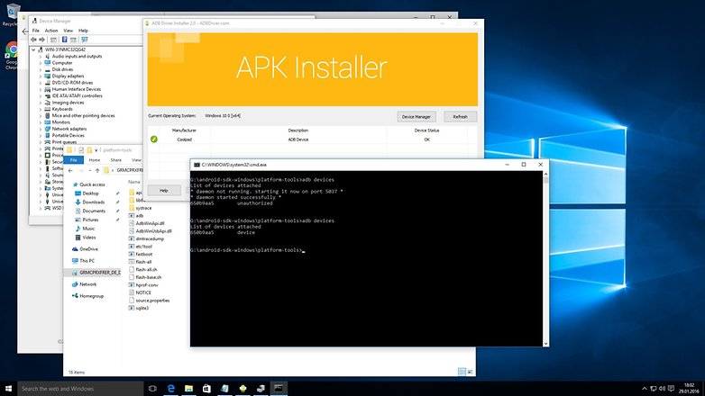Switch to details view in Explorer status bar
This screenshot has height=396, width=705.
pos(462,372)
